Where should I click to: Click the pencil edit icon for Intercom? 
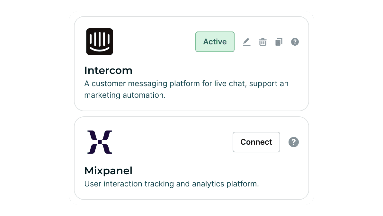tap(246, 42)
